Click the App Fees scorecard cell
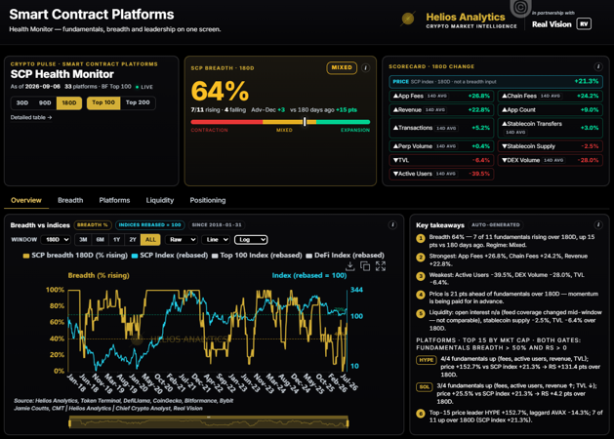614x439 pixels. 441,96
